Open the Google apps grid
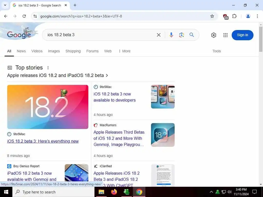 click(x=226, y=35)
